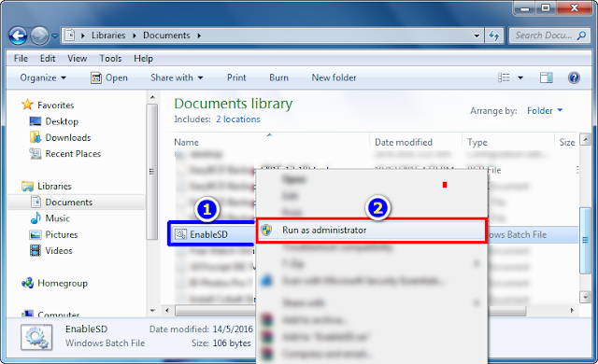The height and width of the screenshot is (364, 598).
Task: Select Favorites in the navigation pane
Action: [x=55, y=105]
